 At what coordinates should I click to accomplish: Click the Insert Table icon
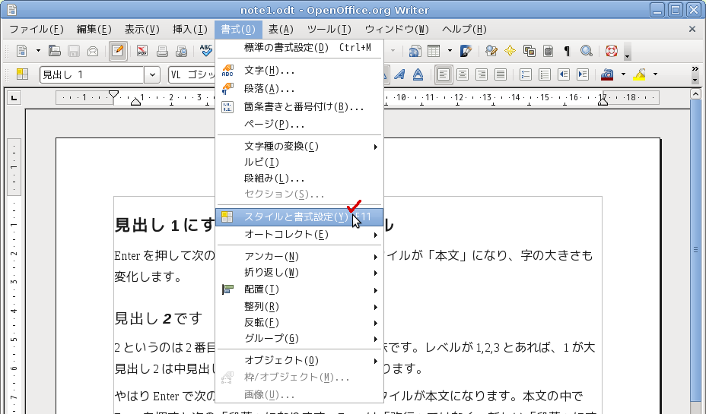pyautogui.click(x=434, y=51)
